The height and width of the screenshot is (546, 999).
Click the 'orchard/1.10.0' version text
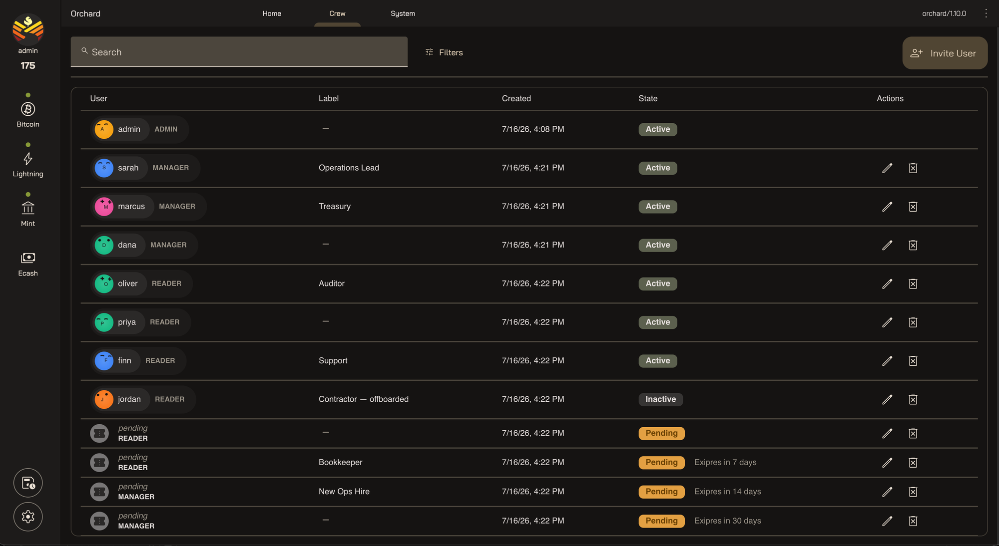[x=944, y=13]
